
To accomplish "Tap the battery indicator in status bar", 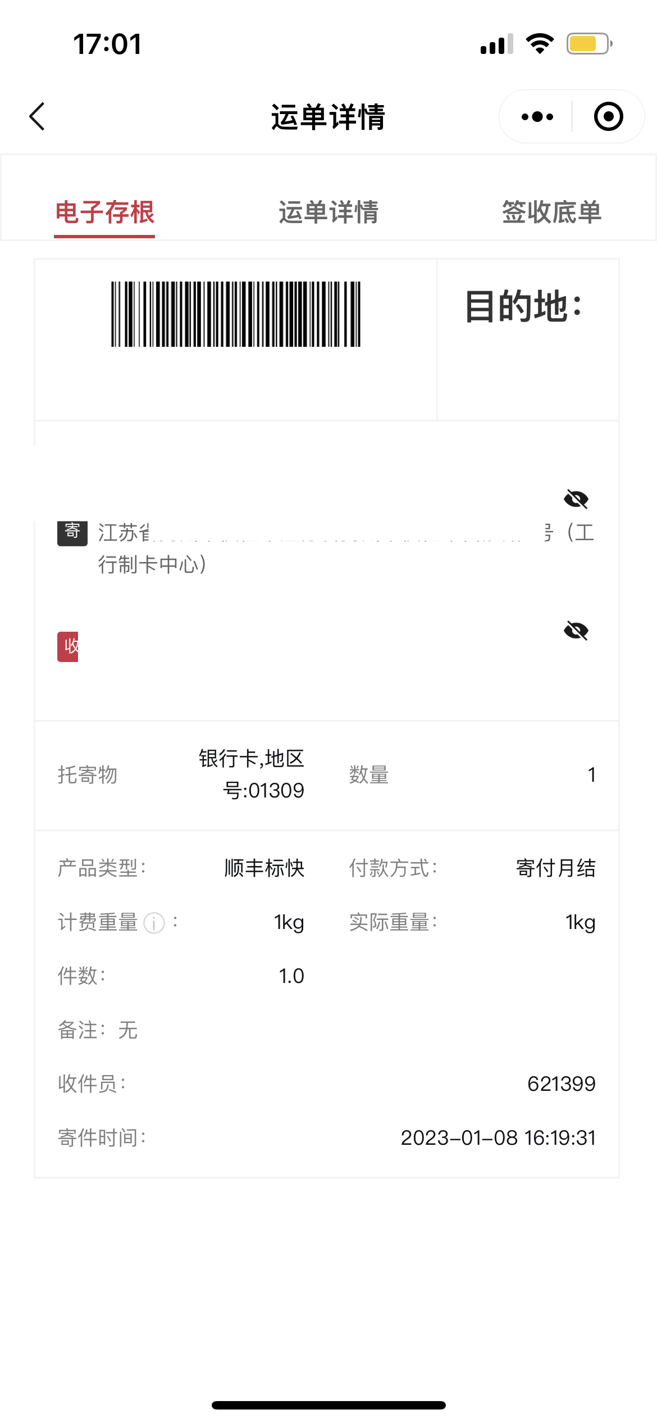I will pyautogui.click(x=589, y=44).
